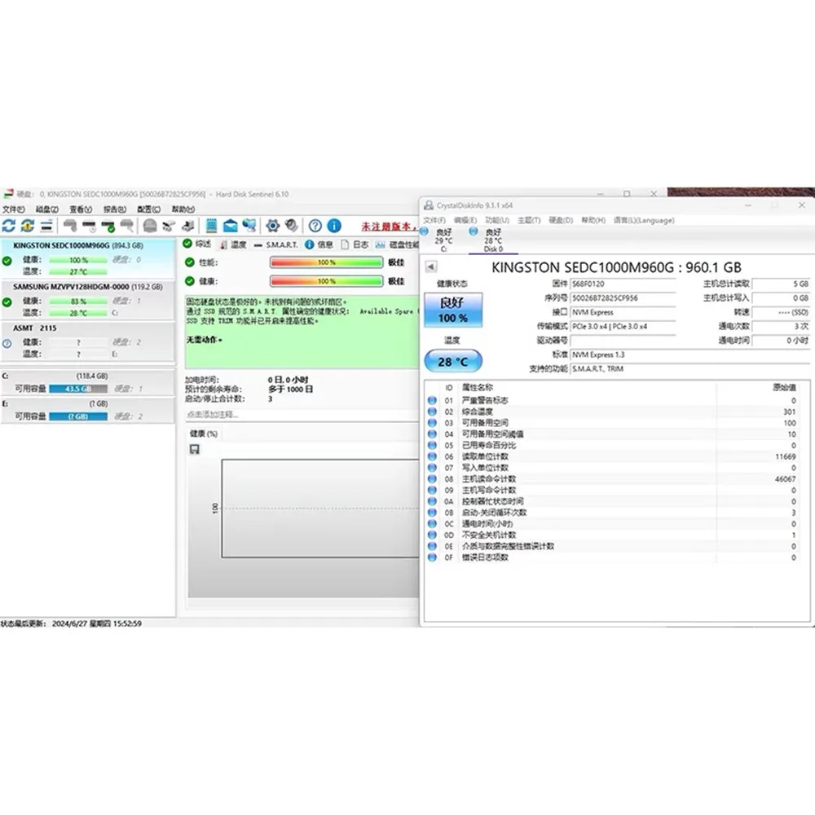Switch to the 温度 temperature tab
Image resolution: width=815 pixels, height=815 pixels.
(x=233, y=244)
